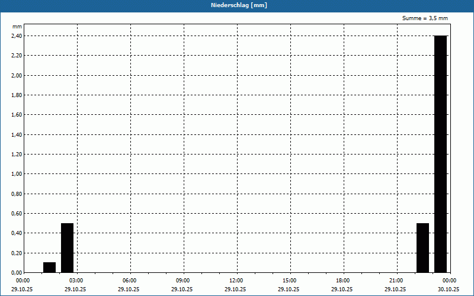The image size is (474, 296).
Task: Click the 29.10.25 date under 21:00
Action: [x=395, y=289]
